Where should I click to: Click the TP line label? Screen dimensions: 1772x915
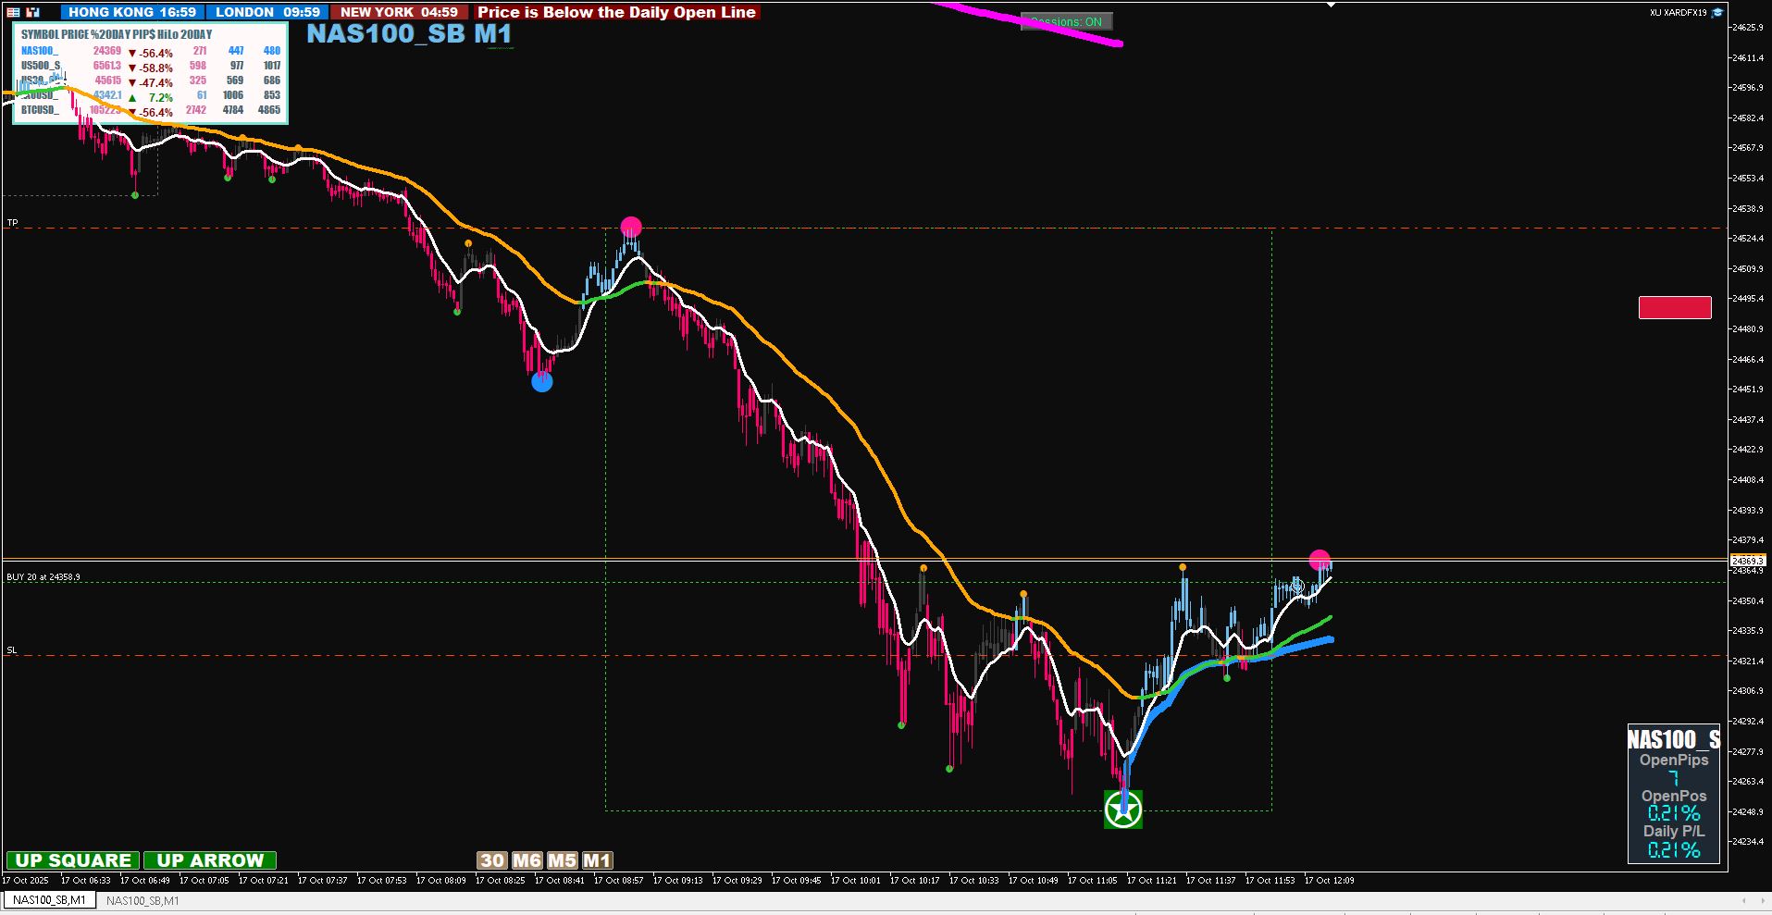[x=12, y=223]
